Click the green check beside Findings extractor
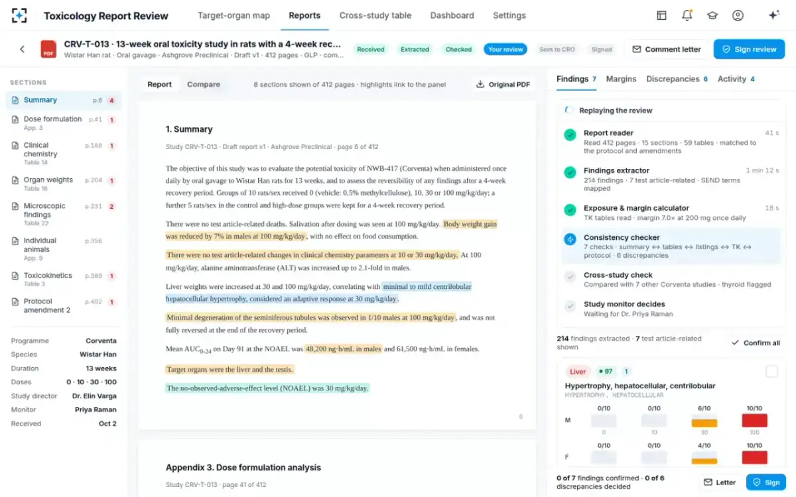The height and width of the screenshot is (497, 796). [x=570, y=172]
